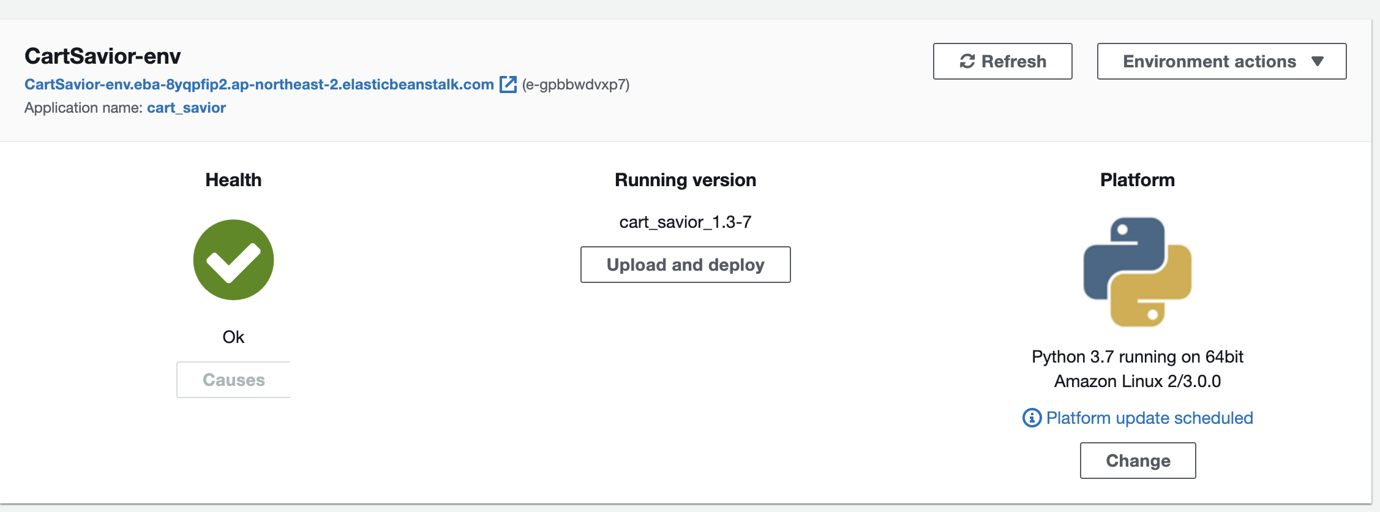
Task: Open the Platform update scheduled link
Action: (x=1149, y=418)
